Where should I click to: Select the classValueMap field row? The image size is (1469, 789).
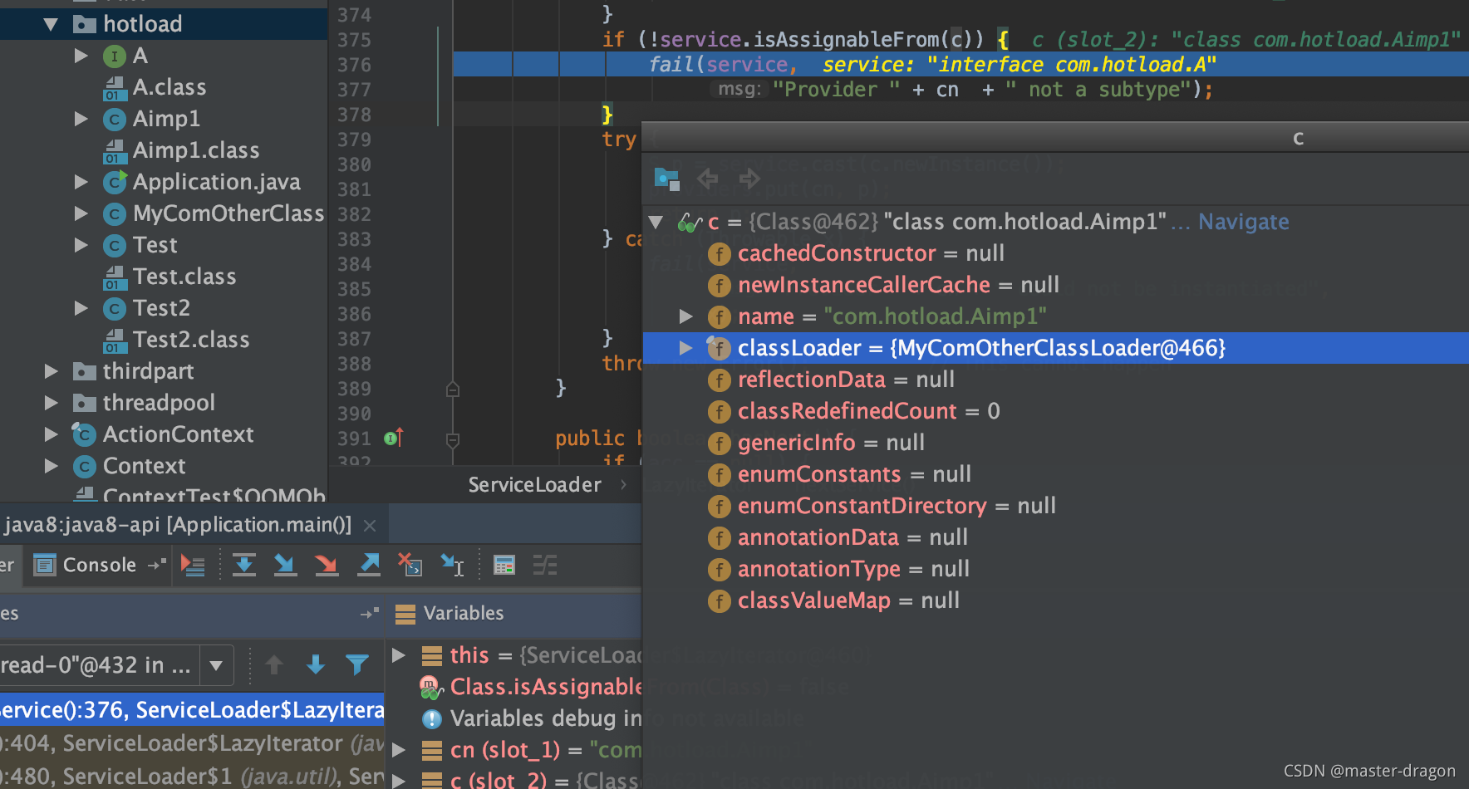[1055, 600]
